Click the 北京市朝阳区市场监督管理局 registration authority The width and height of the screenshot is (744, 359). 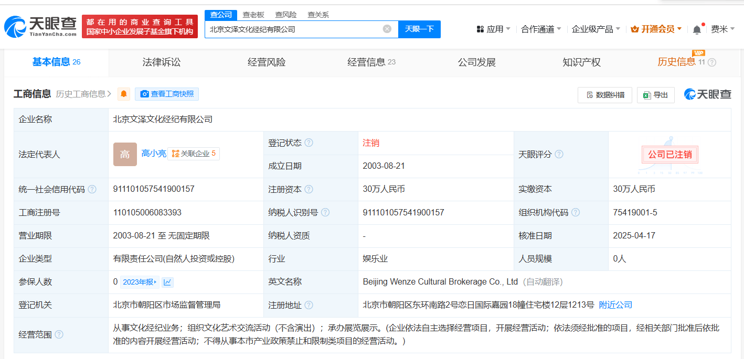pos(167,305)
